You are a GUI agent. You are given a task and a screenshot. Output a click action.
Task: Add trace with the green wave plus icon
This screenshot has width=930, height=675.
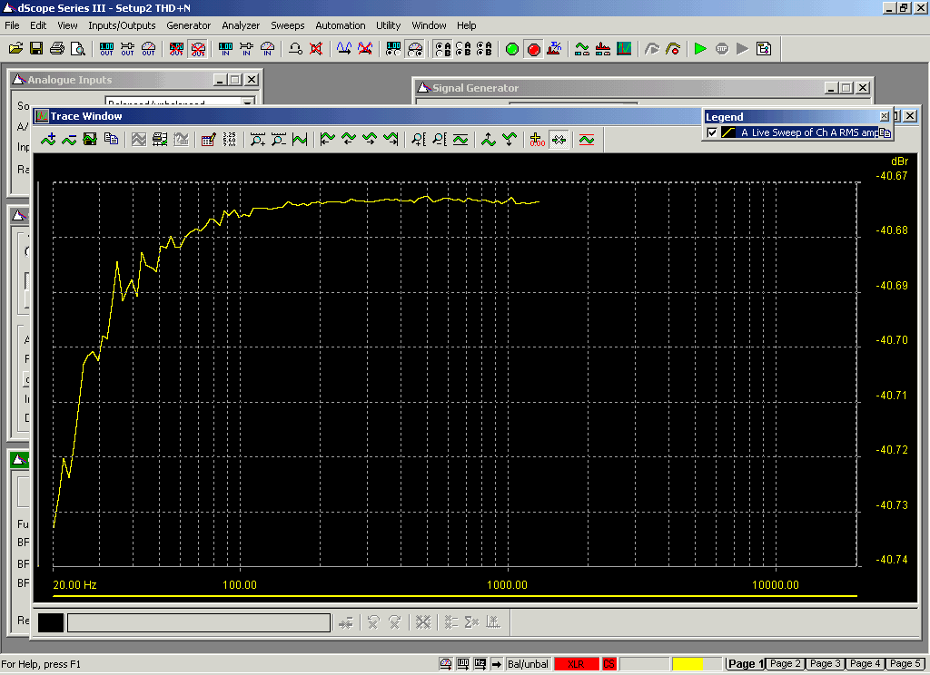48,140
